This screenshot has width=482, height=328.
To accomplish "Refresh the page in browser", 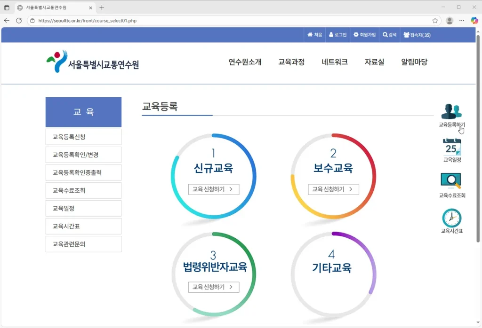I will pos(19,21).
